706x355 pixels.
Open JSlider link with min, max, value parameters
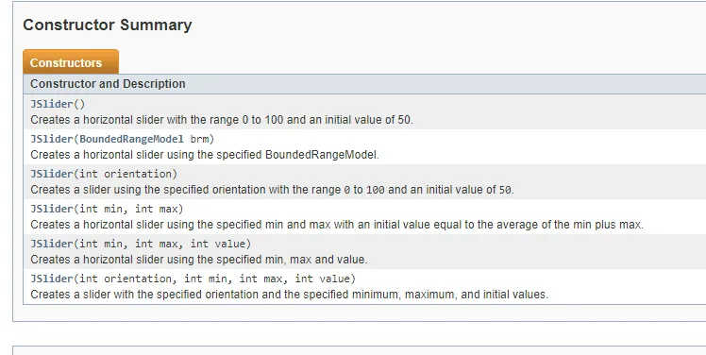tap(51, 244)
